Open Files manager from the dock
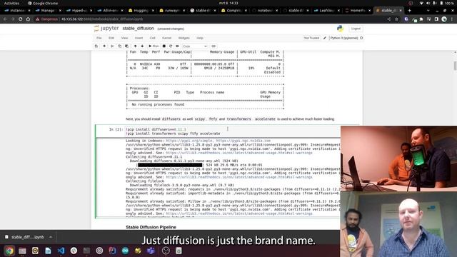This screenshot has width=457, height=257. [x=22, y=251]
